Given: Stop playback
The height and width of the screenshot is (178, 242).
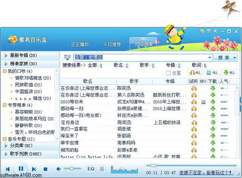Looking at the screenshot, I should click(46, 169).
